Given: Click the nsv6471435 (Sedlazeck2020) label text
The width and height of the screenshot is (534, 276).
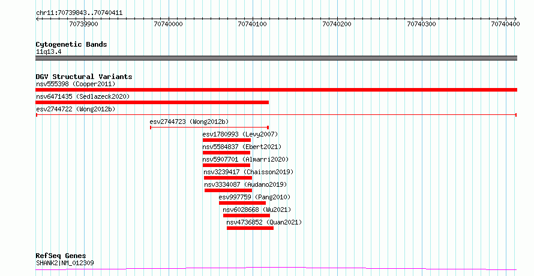Looking at the screenshot, I should pyautogui.click(x=83, y=96).
